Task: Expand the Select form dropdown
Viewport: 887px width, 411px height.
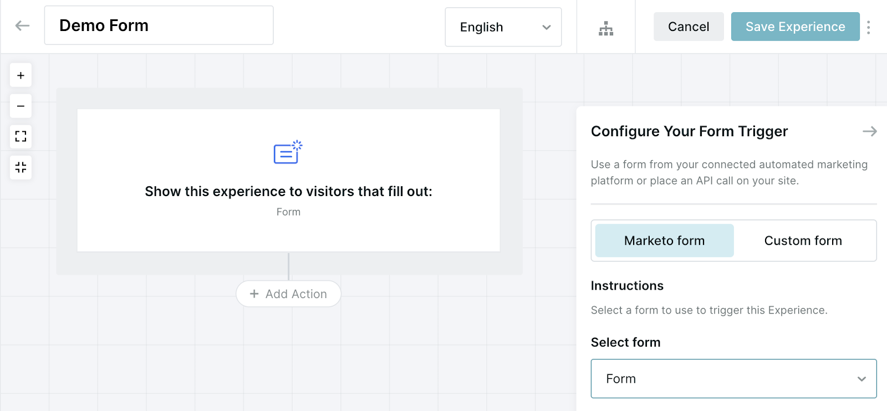Action: [733, 379]
